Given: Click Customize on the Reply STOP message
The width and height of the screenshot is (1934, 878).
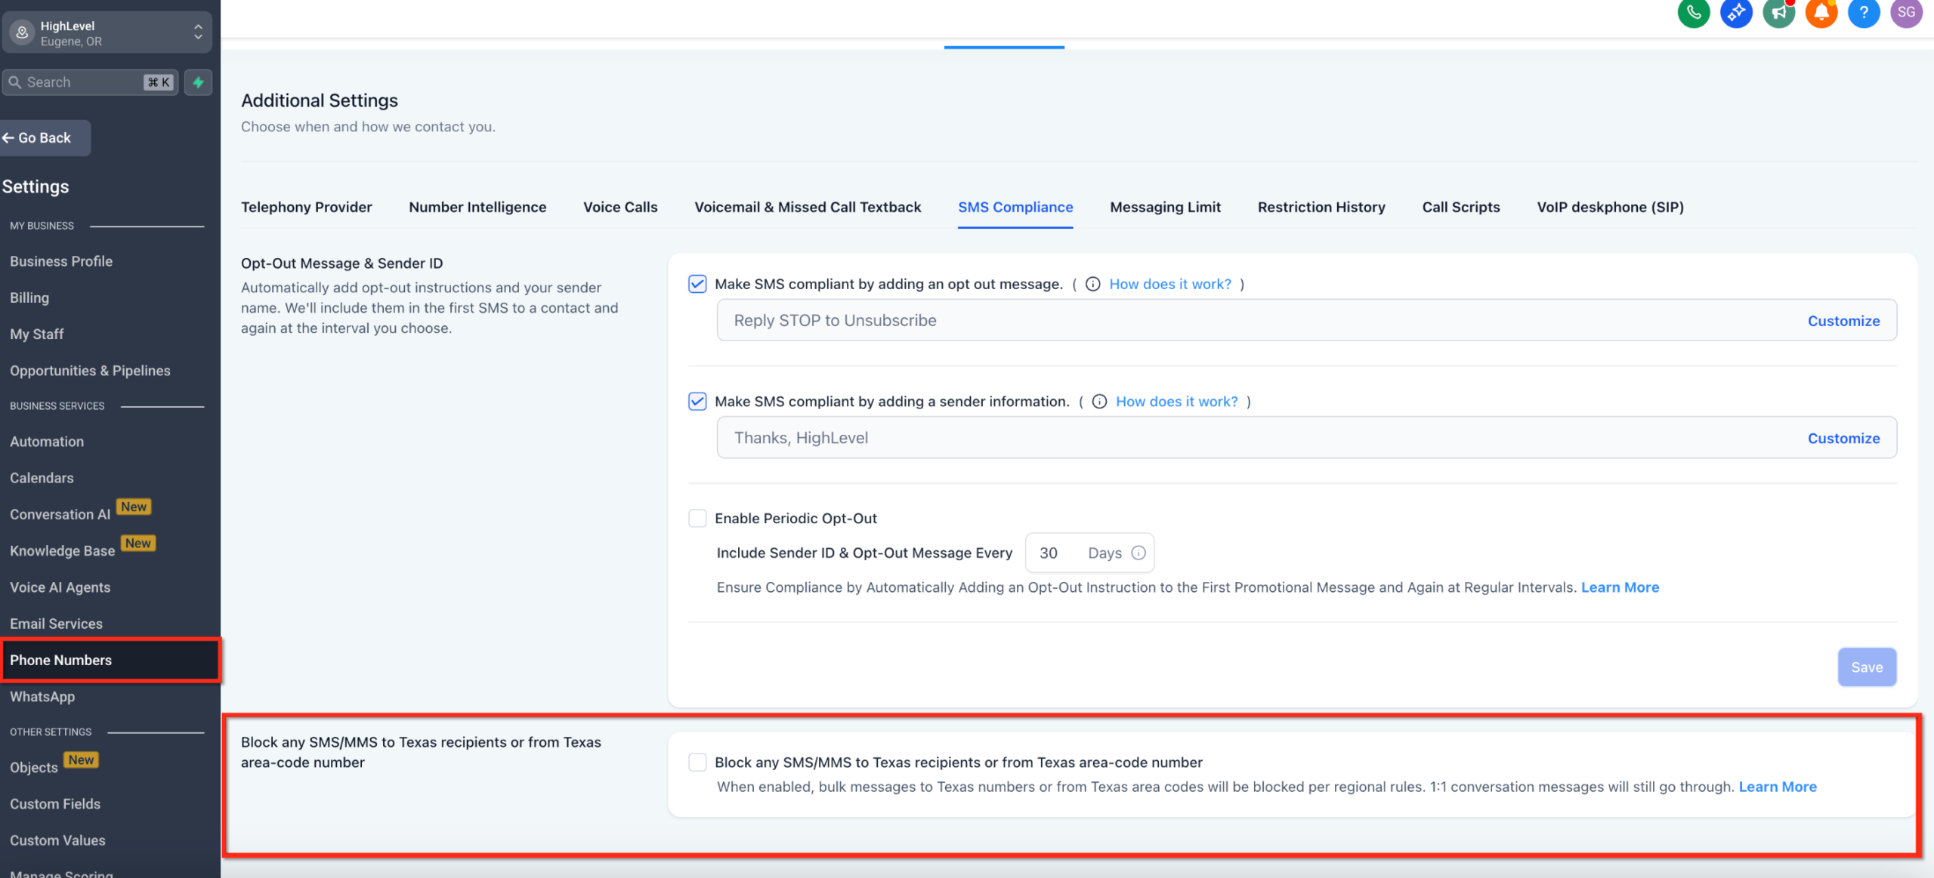Looking at the screenshot, I should tap(1843, 320).
